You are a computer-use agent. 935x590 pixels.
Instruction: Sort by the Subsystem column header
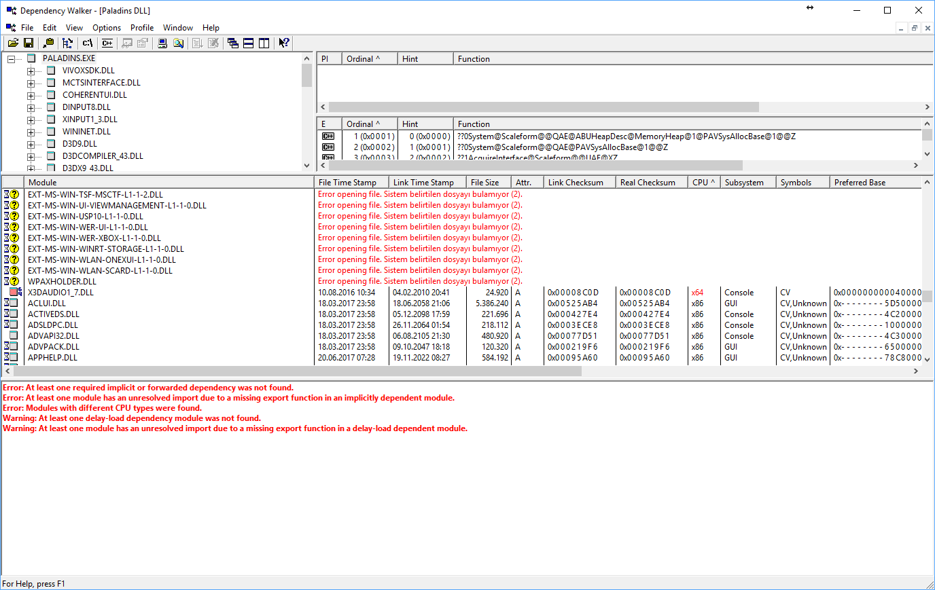[748, 182]
